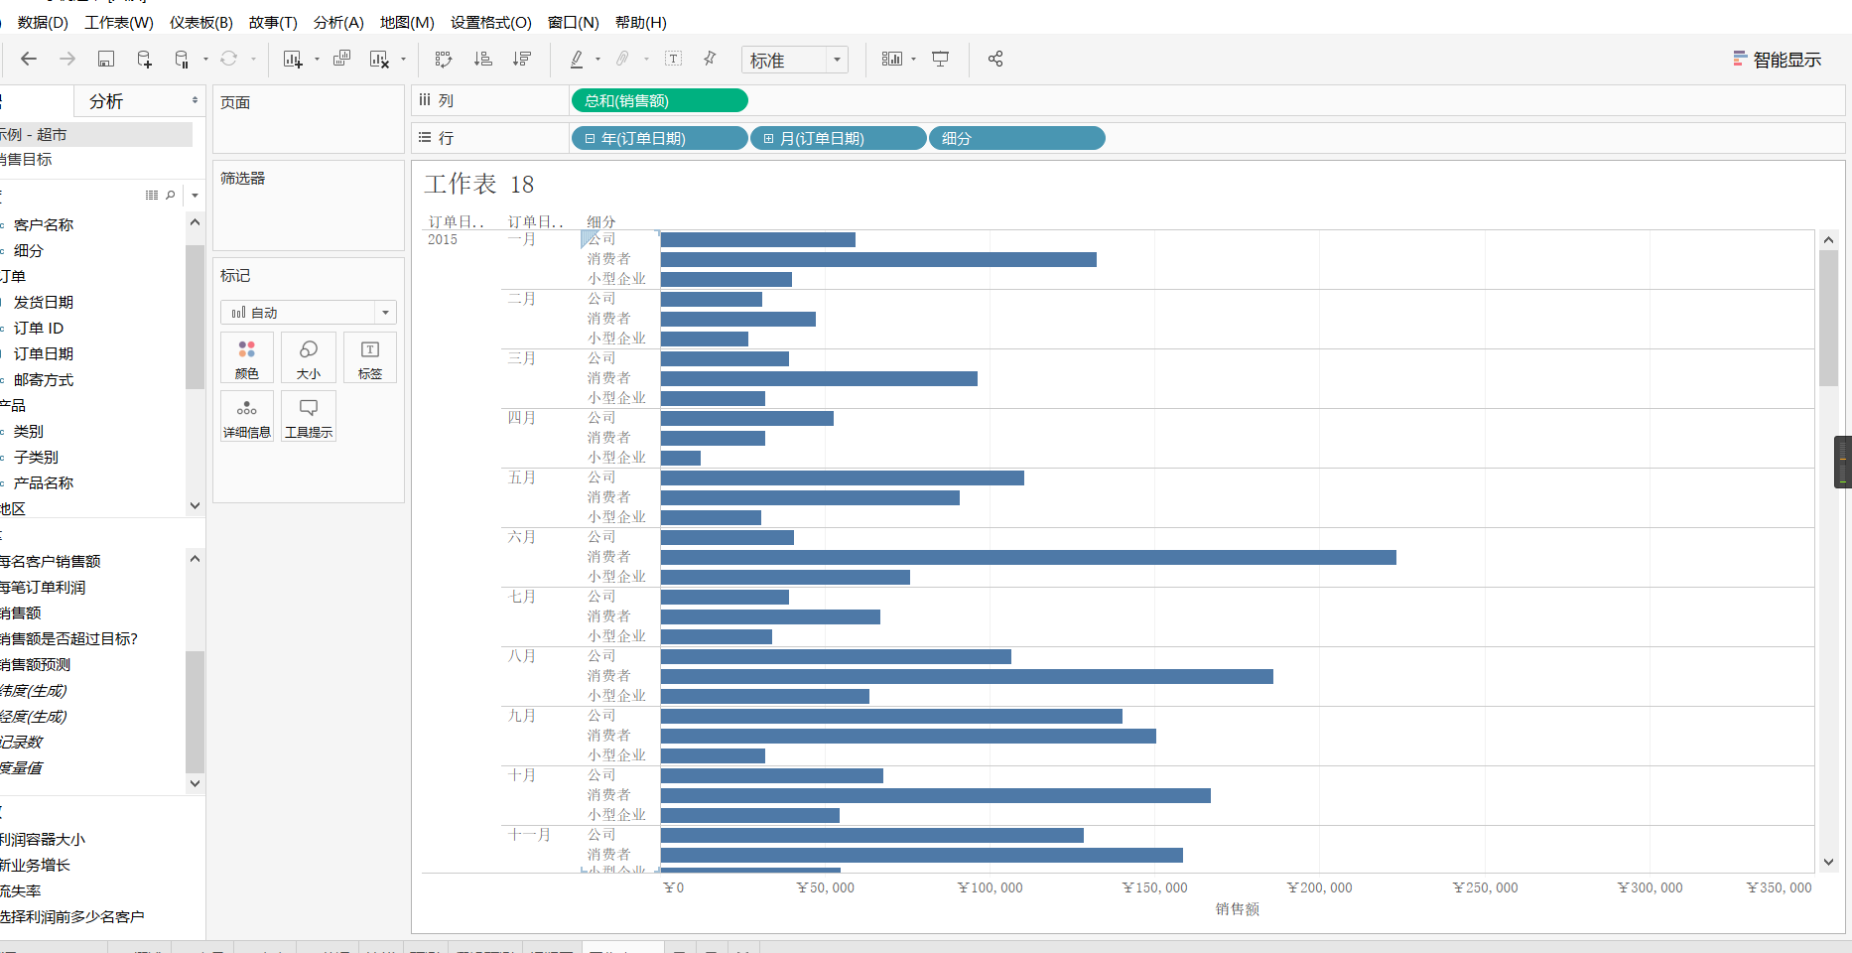
Task: Click the highlight pen icon
Action: tap(577, 60)
